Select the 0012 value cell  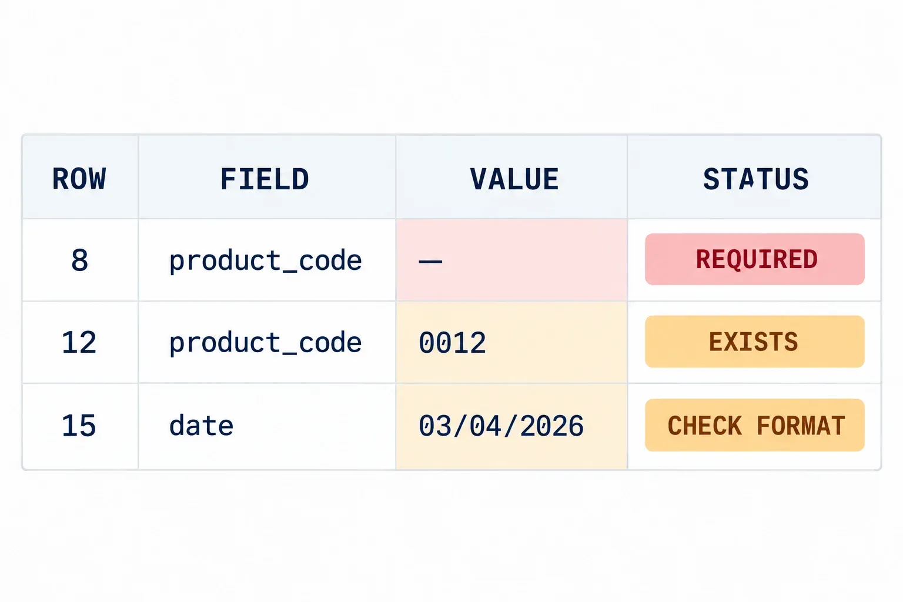pos(511,342)
